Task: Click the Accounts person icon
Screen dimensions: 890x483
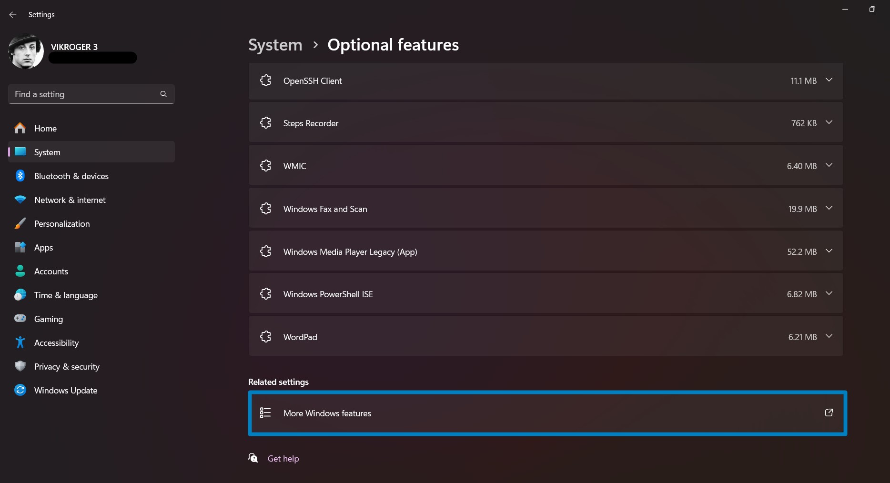Action: 20,271
